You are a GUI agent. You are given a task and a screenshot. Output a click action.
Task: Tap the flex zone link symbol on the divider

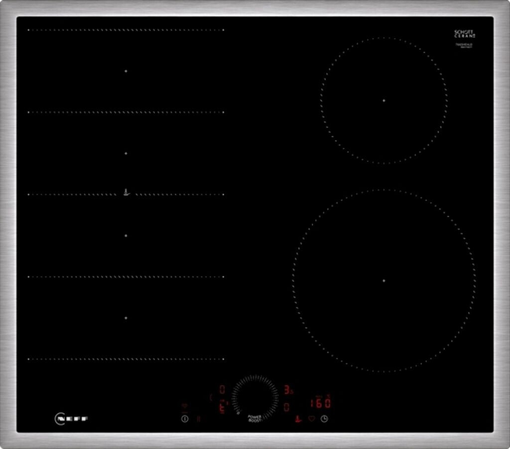click(x=127, y=192)
